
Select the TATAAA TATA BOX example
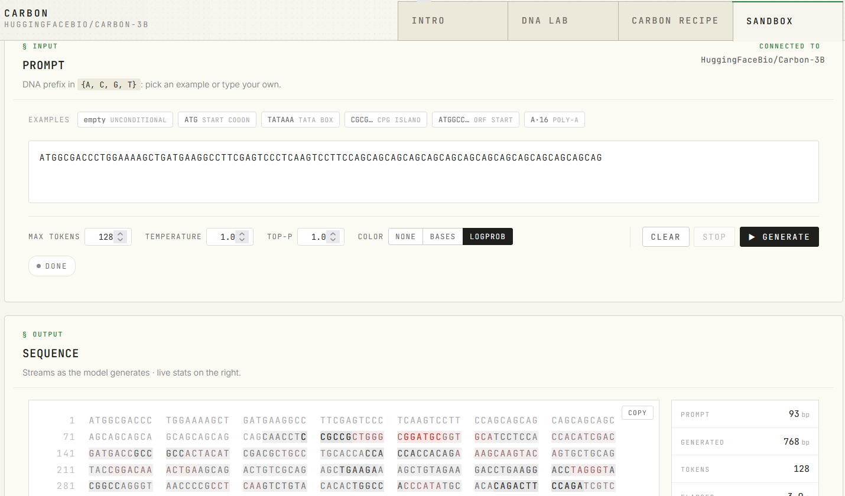click(300, 120)
